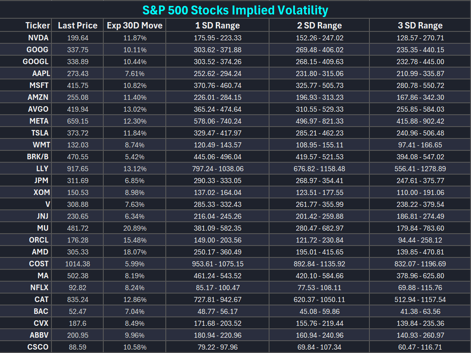Select MSFT 2 SD range 325.77 - 505.73
The width and height of the screenshot is (471, 353).
click(319, 85)
